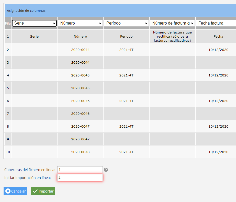Select 2021-4T in row 10

126,152
